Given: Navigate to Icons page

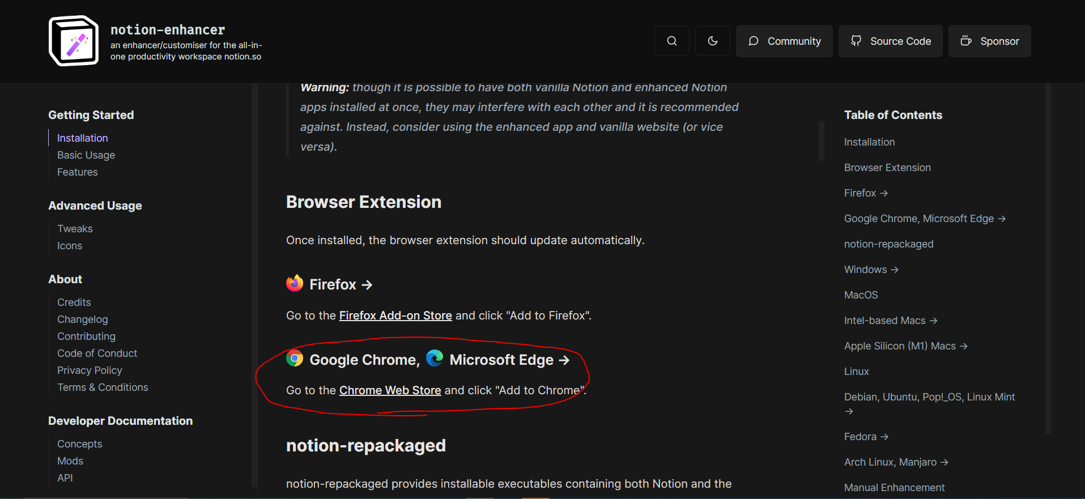Looking at the screenshot, I should tap(70, 246).
